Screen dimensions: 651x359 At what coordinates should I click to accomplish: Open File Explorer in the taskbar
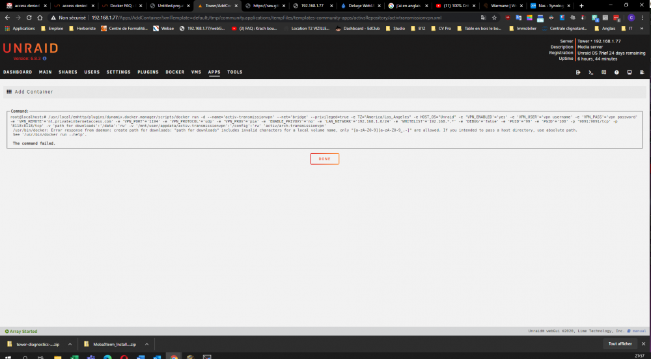pos(58,356)
